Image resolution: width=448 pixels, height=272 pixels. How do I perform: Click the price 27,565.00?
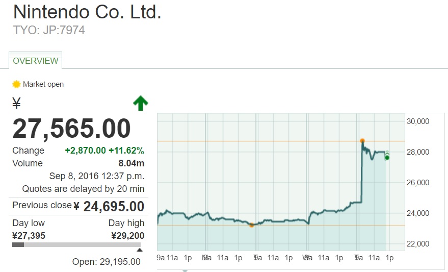[x=71, y=129]
